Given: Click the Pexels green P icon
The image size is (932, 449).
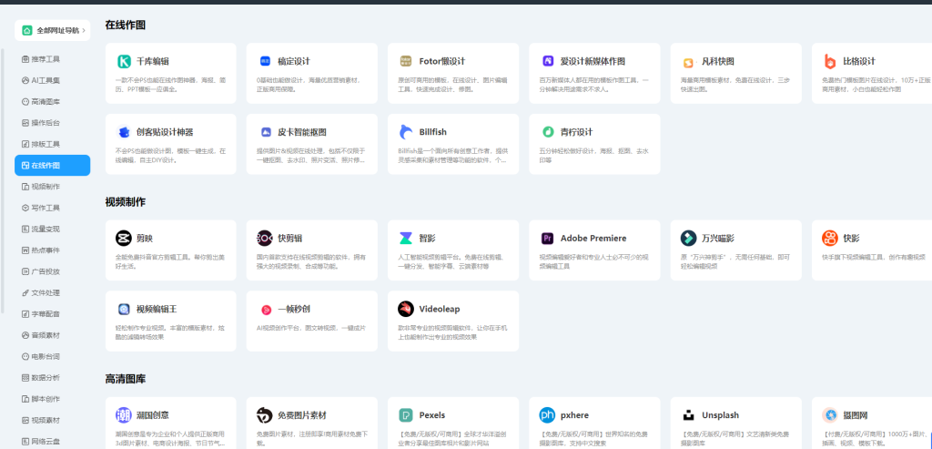Looking at the screenshot, I should click(407, 415).
